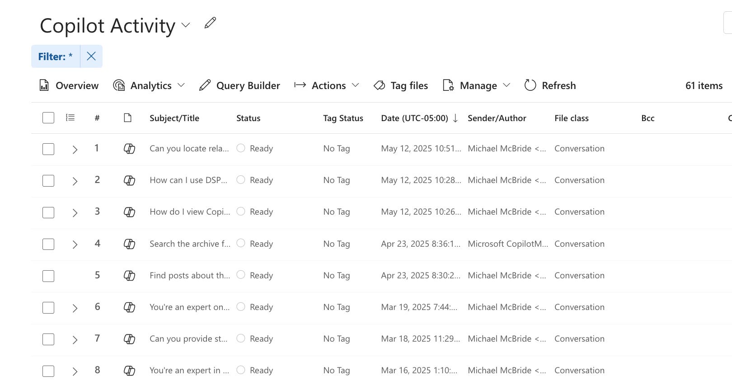732x385 pixels.
Task: Open the Copilot Activity title dropdown chevron
Action: coord(185,25)
